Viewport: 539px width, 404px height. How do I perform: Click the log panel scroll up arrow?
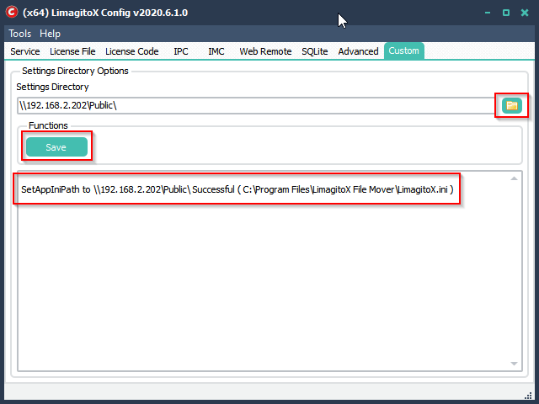(x=514, y=178)
